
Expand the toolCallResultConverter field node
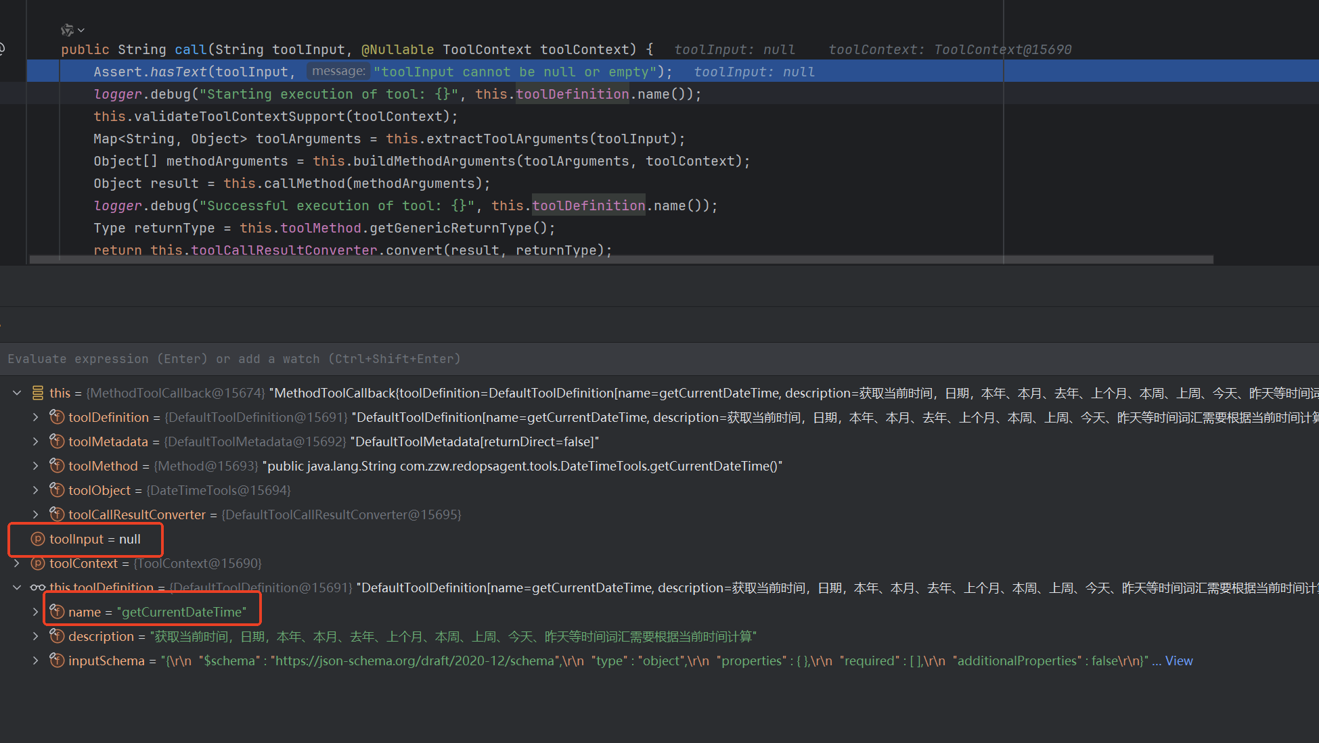(x=35, y=514)
